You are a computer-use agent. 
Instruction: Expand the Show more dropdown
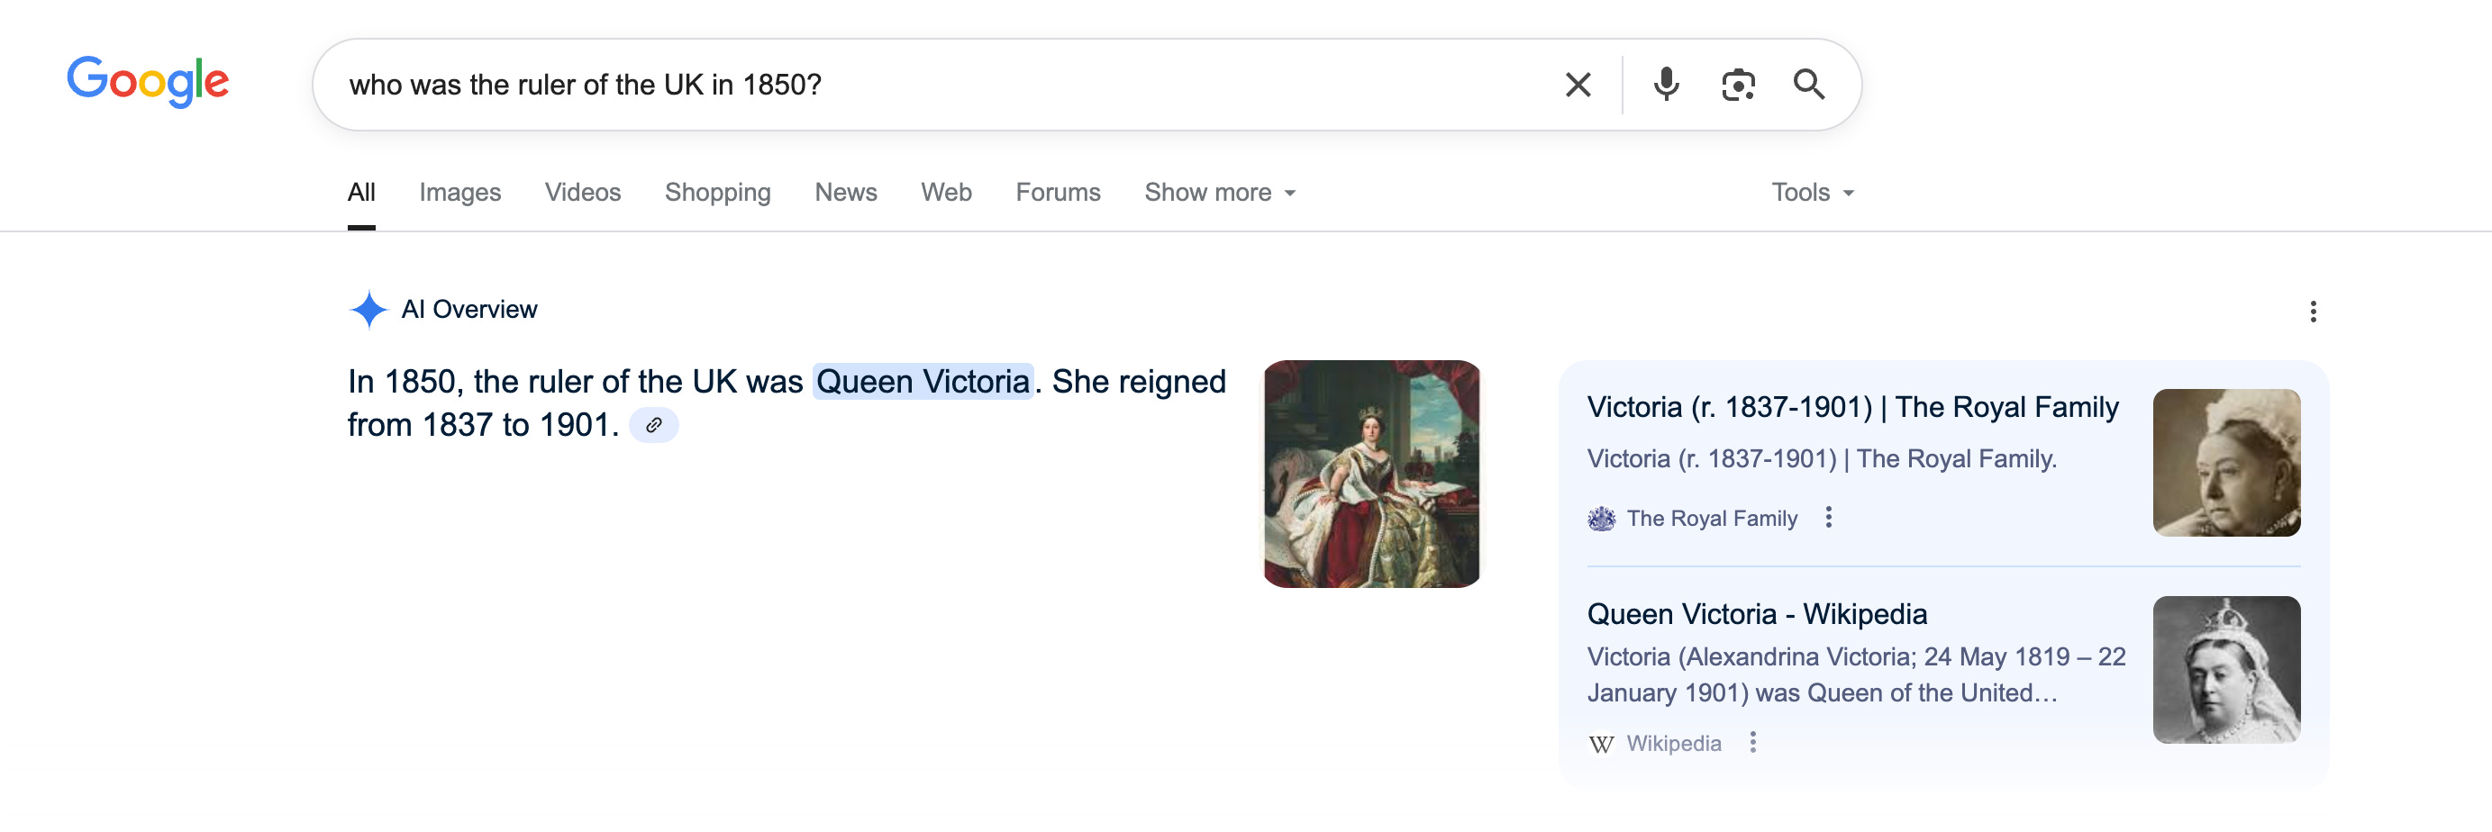1220,193
